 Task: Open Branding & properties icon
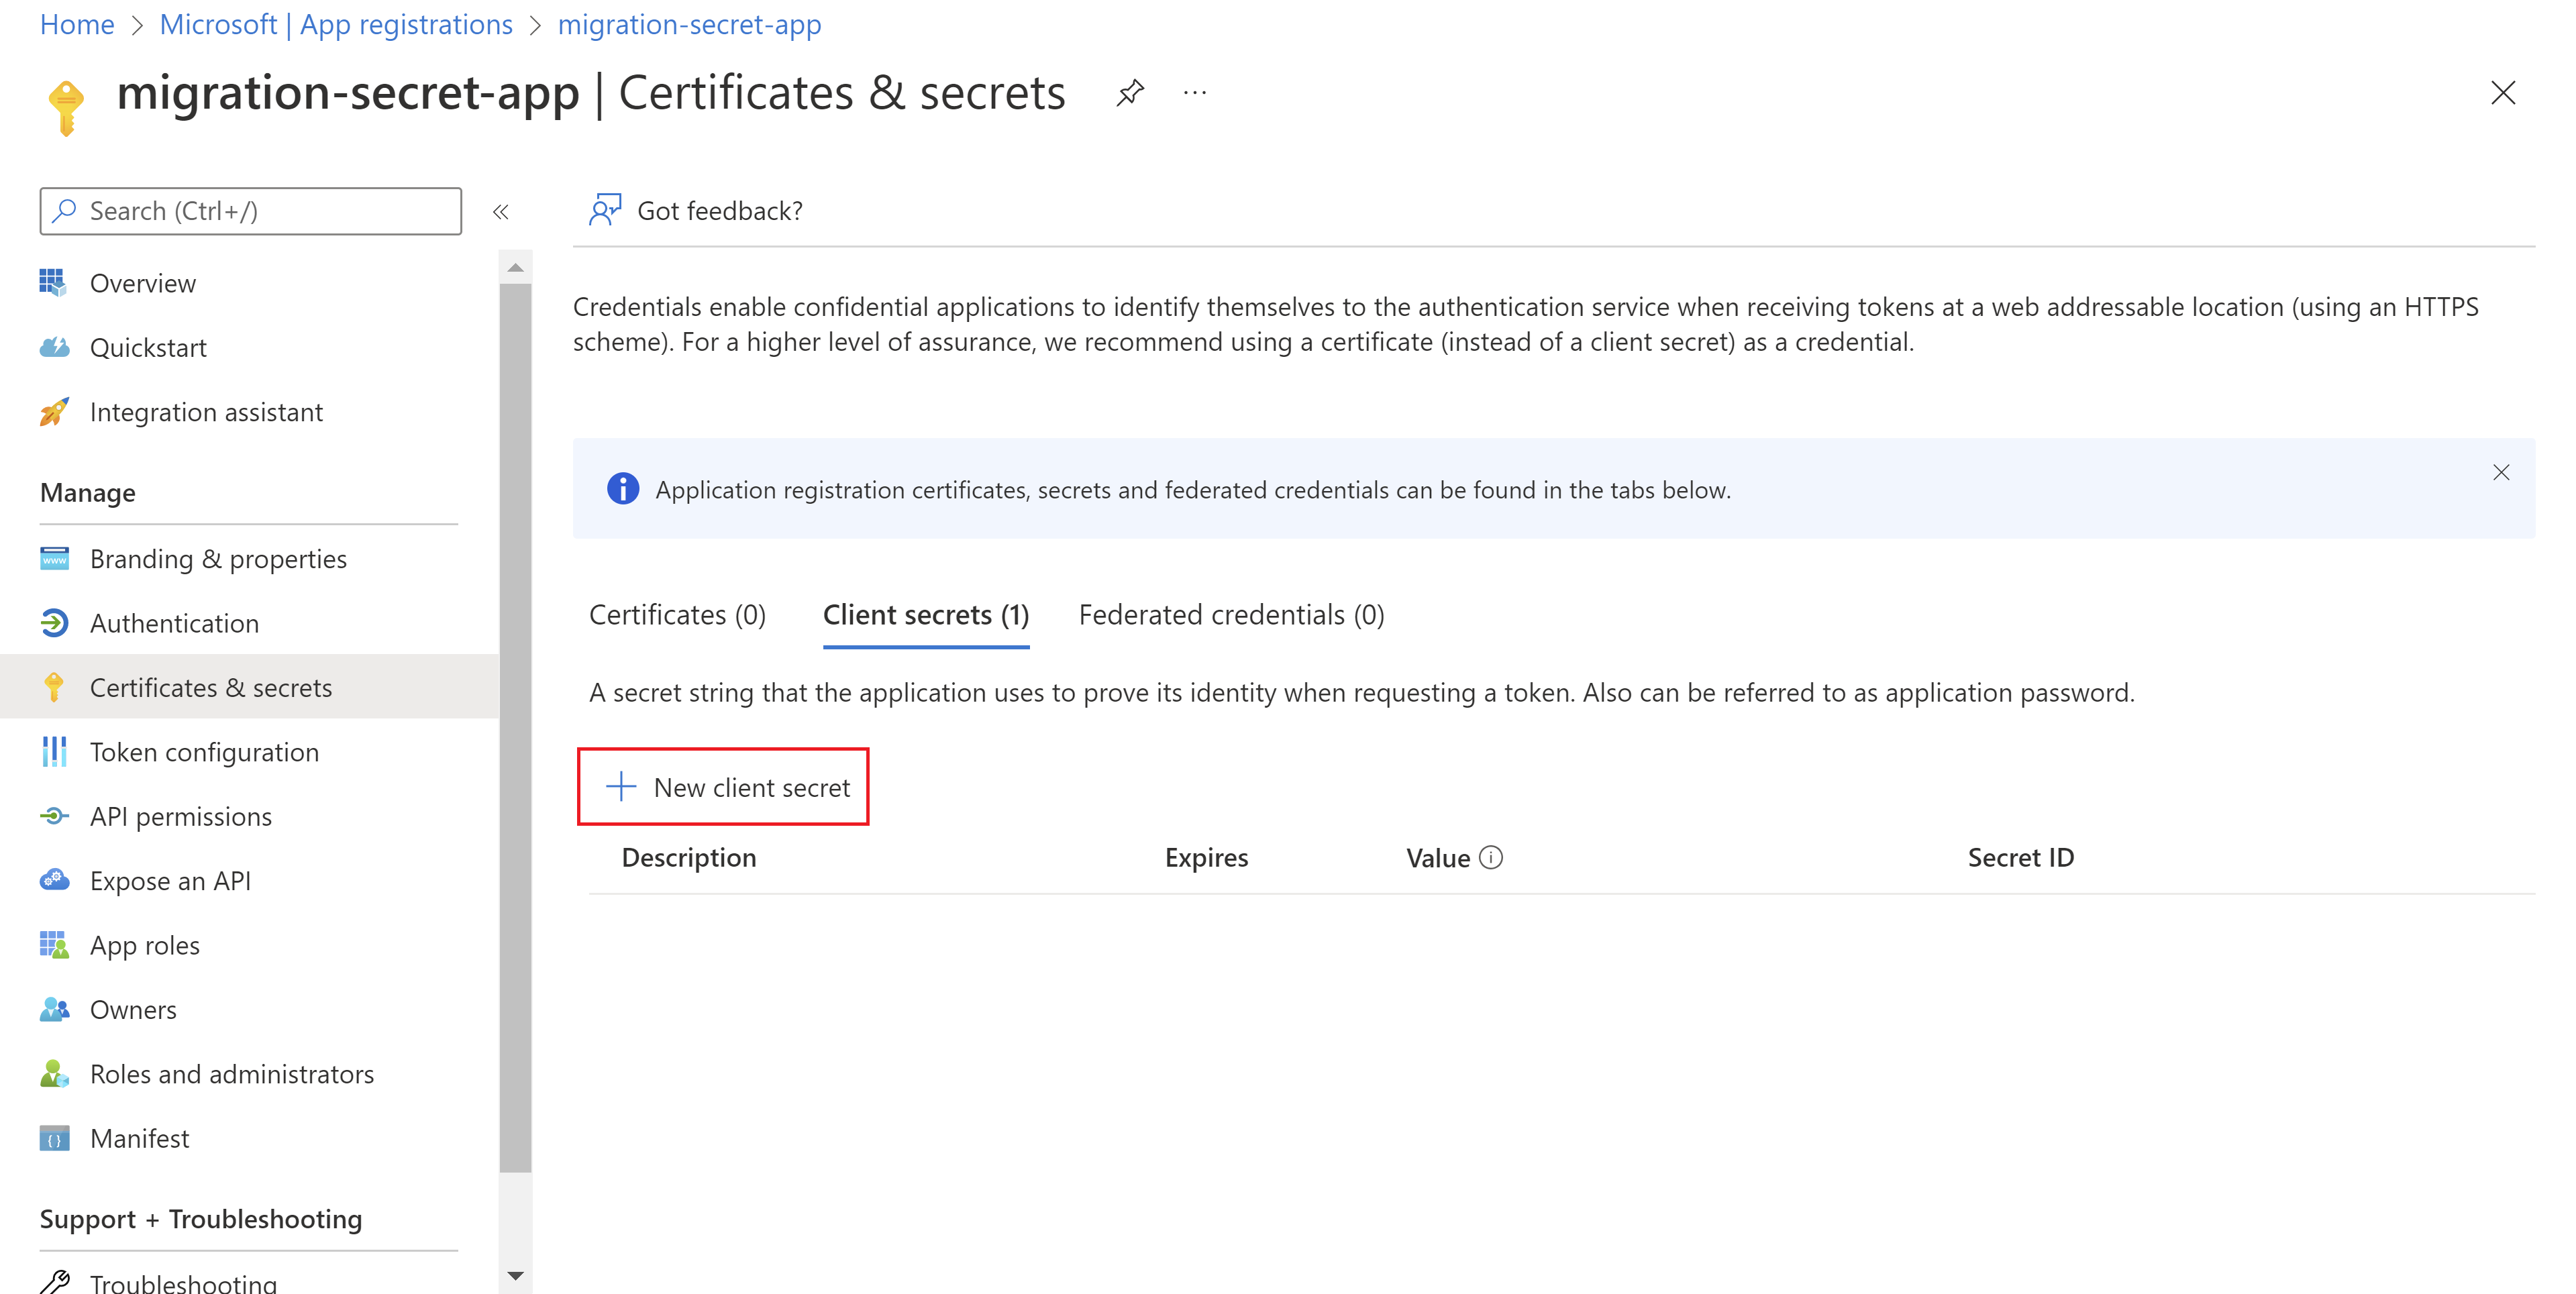coord(54,558)
